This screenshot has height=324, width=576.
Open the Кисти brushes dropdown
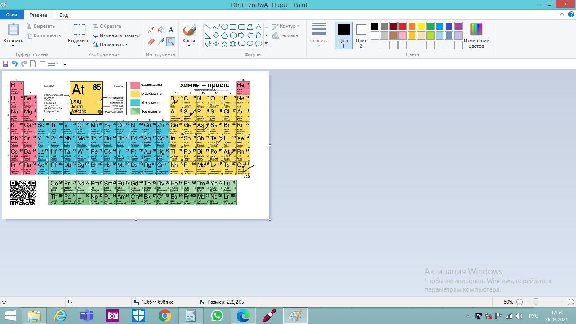point(189,43)
